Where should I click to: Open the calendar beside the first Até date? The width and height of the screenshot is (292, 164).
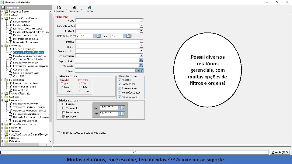tap(129, 36)
